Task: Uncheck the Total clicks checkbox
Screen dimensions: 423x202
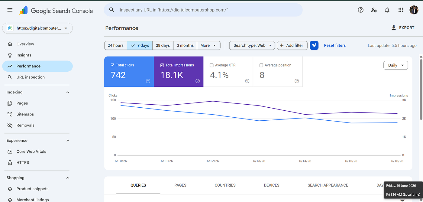Action: [113, 65]
